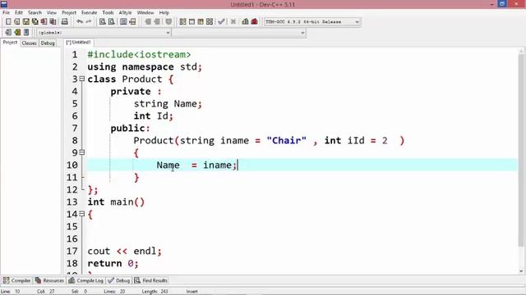Open the Execute menu
This screenshot has height=295, width=526.
[89, 13]
